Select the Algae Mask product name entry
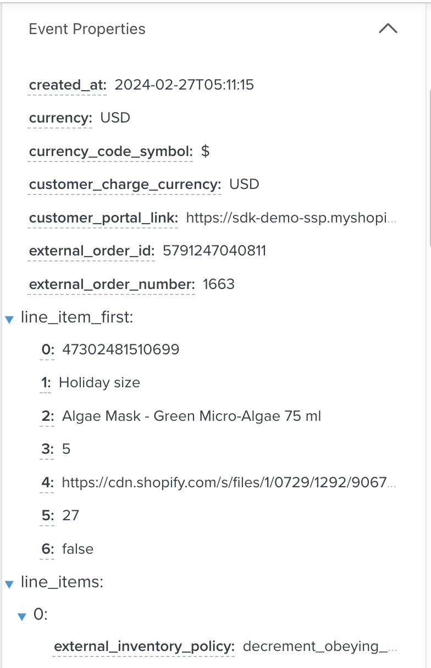431x668 pixels. (192, 416)
